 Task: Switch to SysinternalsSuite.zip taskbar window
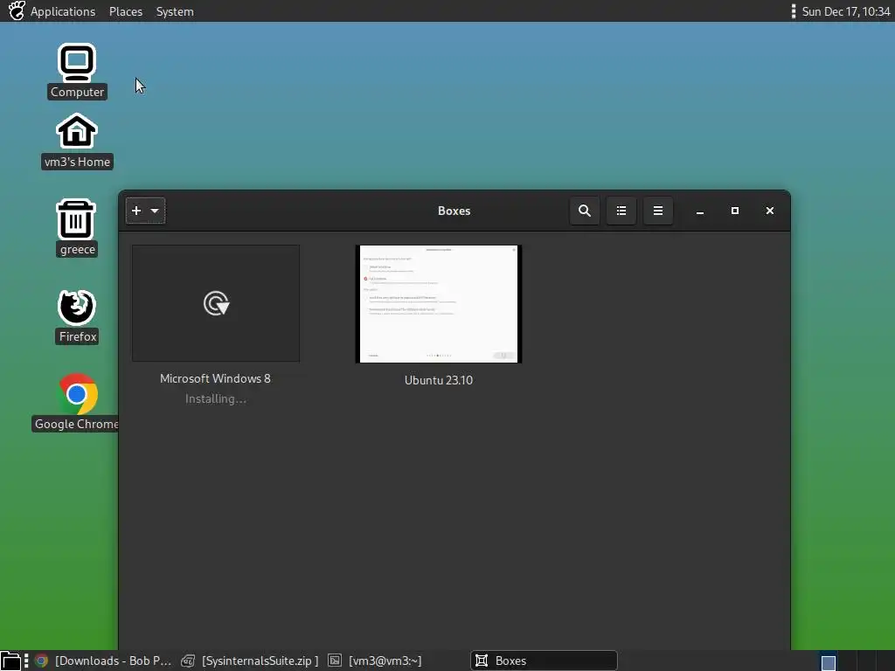point(250,661)
